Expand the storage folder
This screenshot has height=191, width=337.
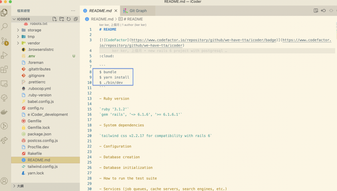point(18,30)
